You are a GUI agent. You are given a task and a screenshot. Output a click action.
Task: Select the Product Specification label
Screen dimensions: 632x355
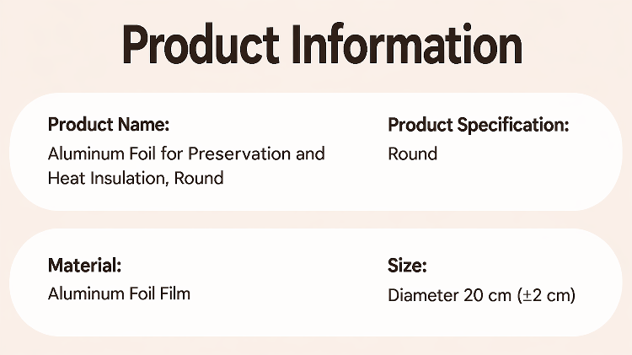pos(479,126)
